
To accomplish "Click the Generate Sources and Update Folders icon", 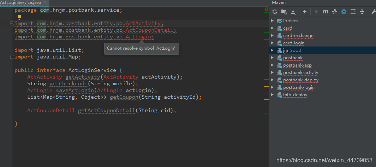I will click(284, 12).
